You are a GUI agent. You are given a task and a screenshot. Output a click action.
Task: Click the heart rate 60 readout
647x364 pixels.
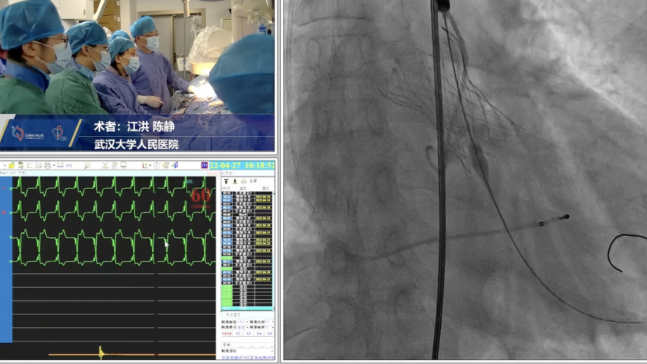point(201,196)
